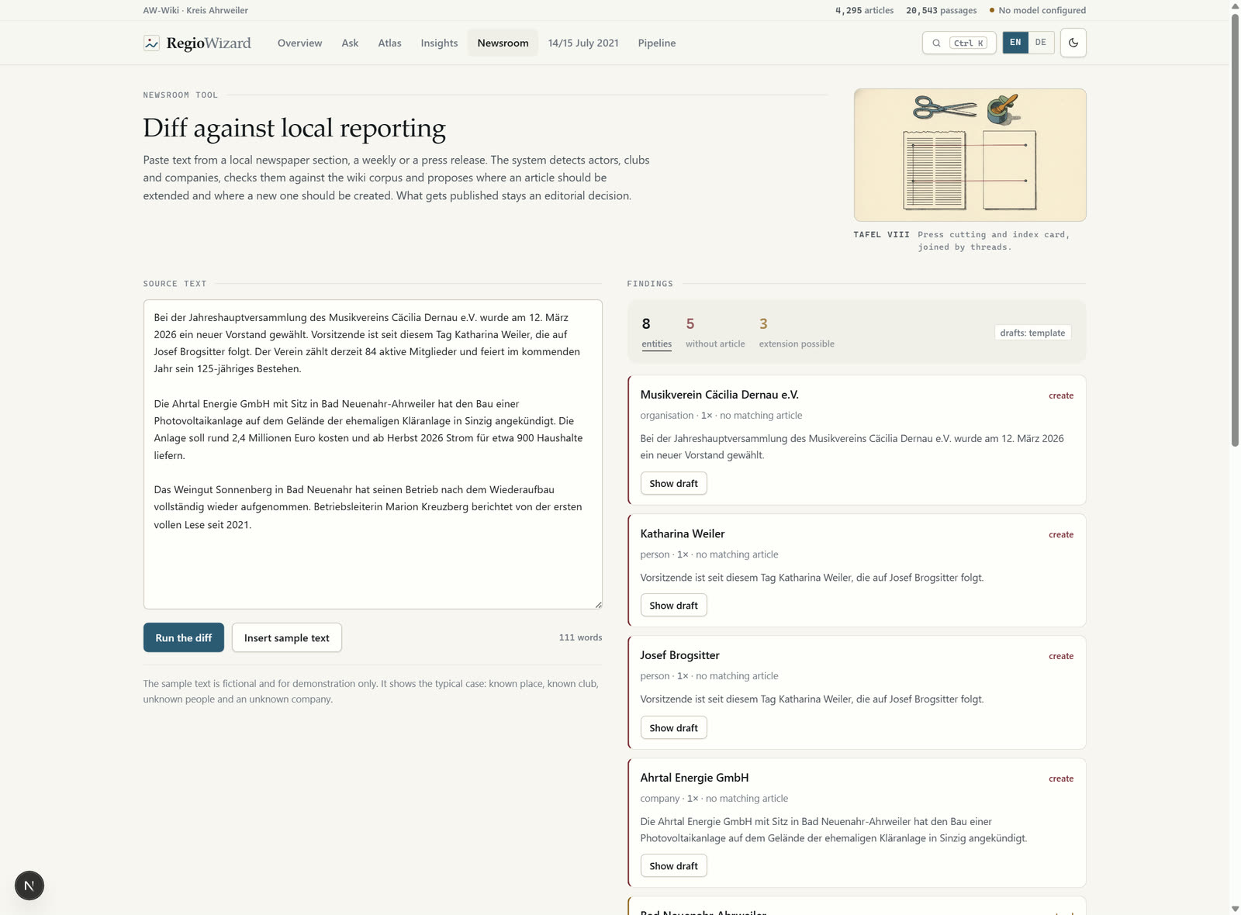Viewport: 1241px width, 915px height.
Task: Open the Insights nav item
Action: click(x=439, y=43)
